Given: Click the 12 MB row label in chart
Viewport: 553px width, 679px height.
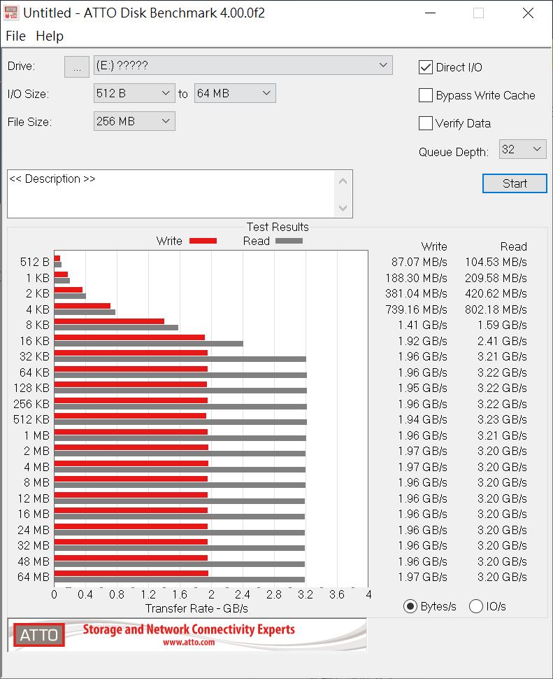Looking at the screenshot, I should (34, 499).
